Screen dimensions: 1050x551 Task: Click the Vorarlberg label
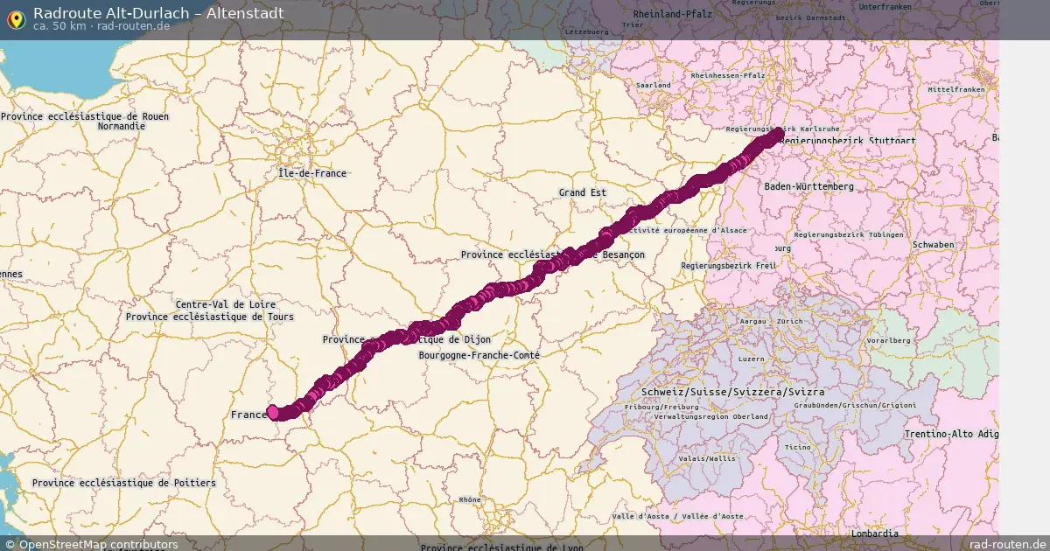coord(890,340)
